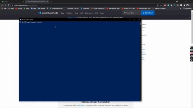
Task: Maximize the Windows PowerShell window
Action: point(134,19)
